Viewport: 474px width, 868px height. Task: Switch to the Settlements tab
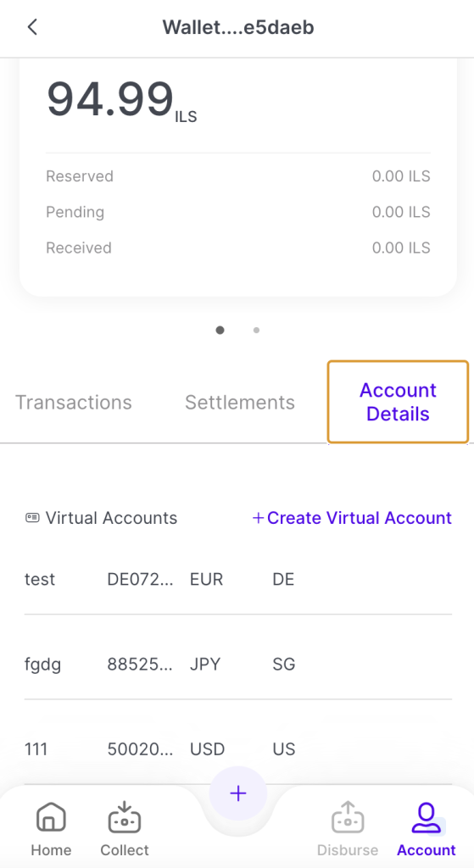240,402
